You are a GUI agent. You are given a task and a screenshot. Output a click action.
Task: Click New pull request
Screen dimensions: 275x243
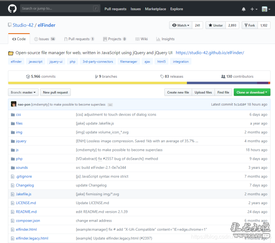point(55,92)
